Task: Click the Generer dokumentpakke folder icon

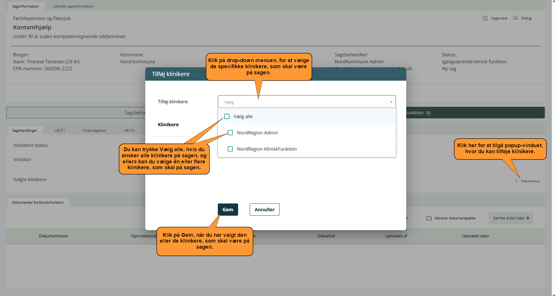Action: (x=429, y=218)
